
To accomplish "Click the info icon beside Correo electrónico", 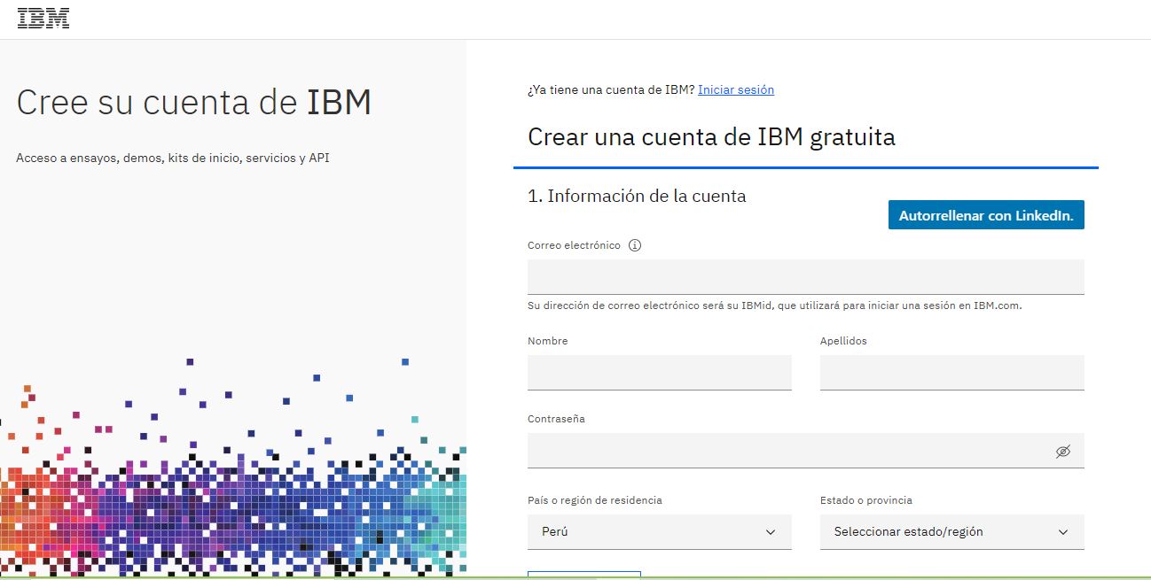I will pos(635,245).
